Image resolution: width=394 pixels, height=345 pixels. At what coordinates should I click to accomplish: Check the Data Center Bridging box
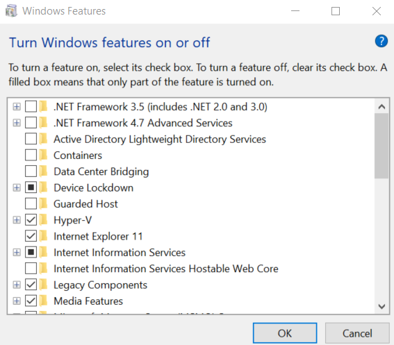(31, 171)
